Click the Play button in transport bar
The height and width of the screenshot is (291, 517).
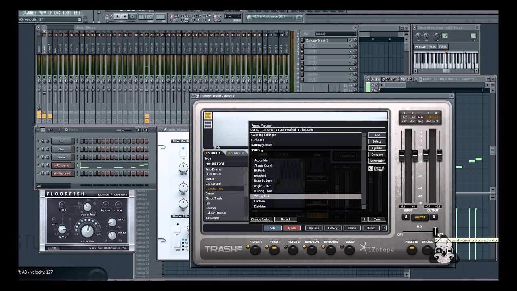pos(117,17)
